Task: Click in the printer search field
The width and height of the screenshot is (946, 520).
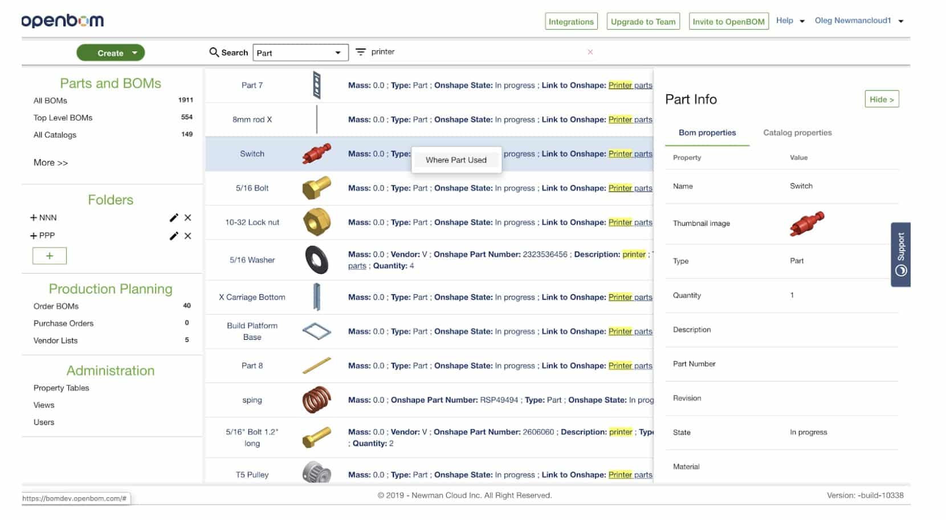Action: pos(476,52)
